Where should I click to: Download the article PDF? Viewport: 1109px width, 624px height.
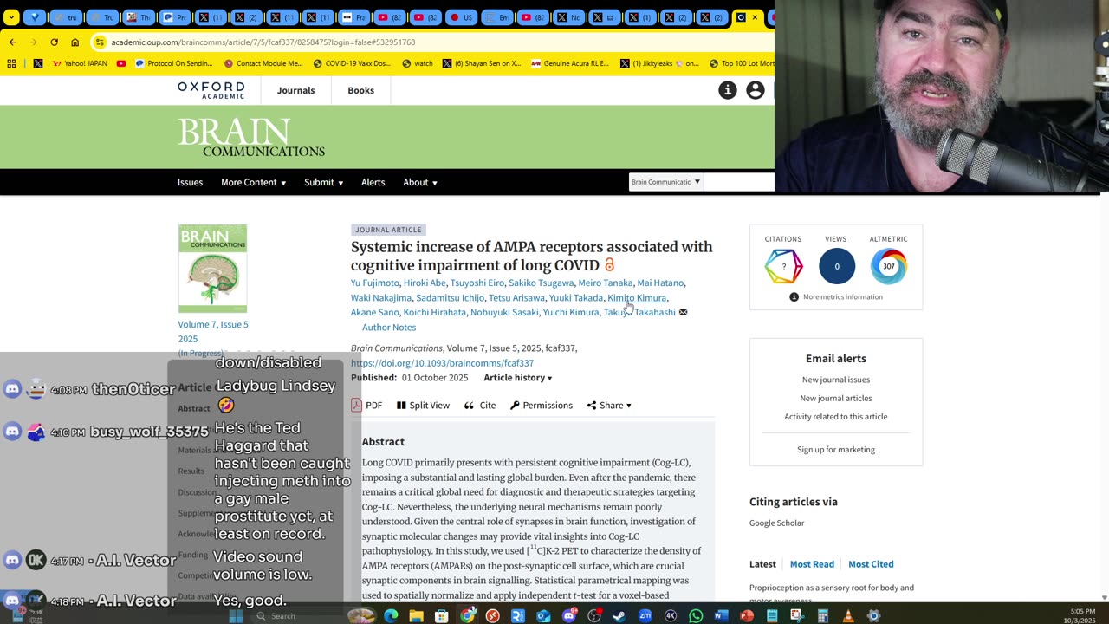click(366, 405)
